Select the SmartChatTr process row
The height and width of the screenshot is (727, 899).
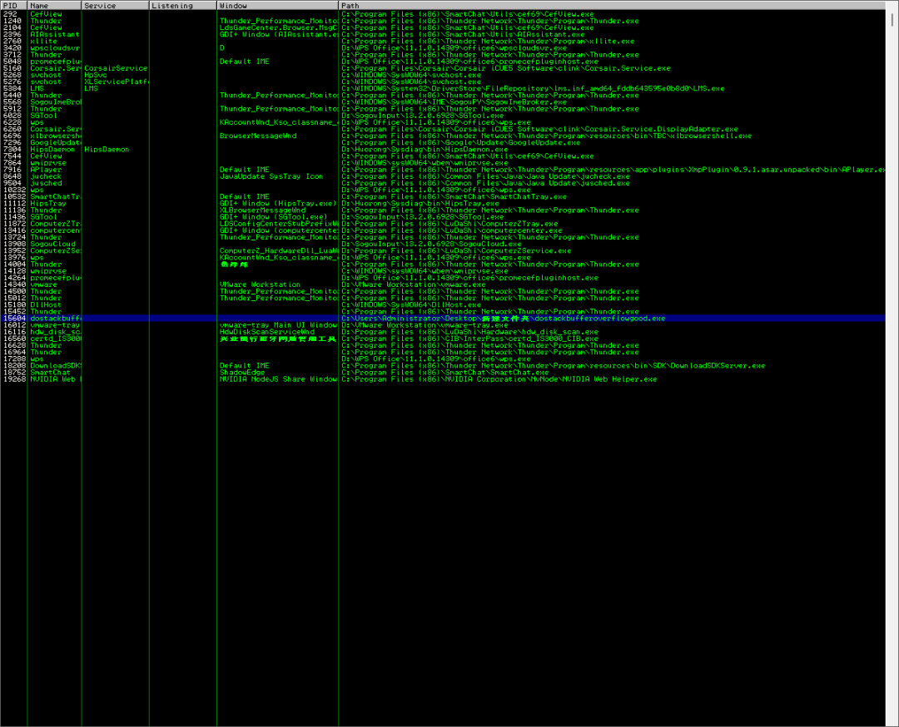click(x=443, y=197)
